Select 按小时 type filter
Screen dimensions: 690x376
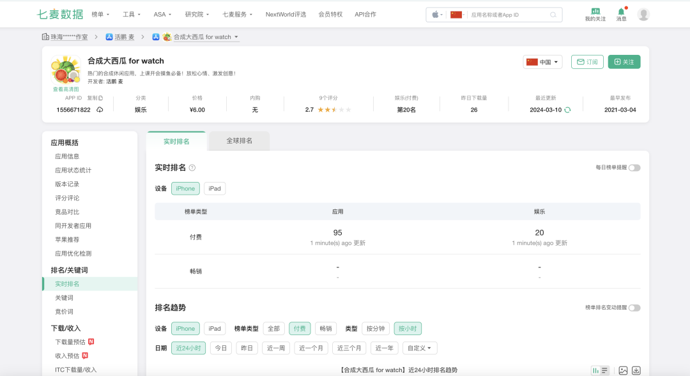408,329
